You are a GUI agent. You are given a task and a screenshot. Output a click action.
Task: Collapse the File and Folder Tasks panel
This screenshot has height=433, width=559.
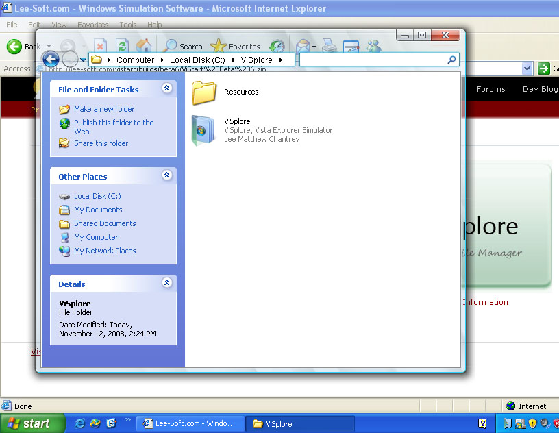[167, 88]
